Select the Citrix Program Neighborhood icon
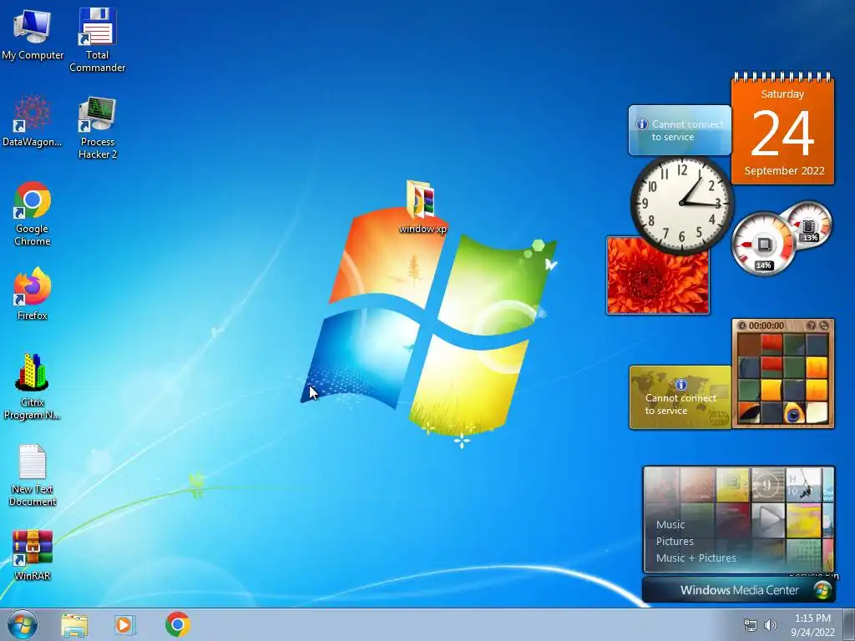855x641 pixels. click(33, 386)
